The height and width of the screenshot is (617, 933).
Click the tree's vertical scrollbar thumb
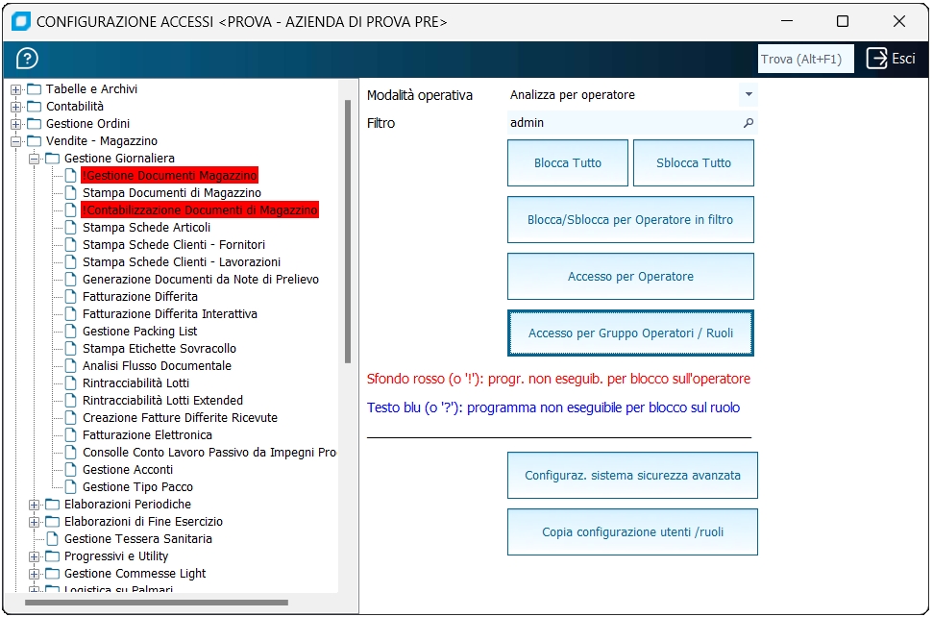click(348, 232)
